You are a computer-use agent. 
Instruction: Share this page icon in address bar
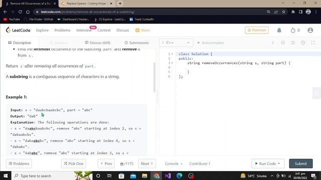tap(276, 12)
